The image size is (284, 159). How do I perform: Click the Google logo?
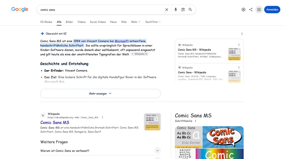pos(20,9)
